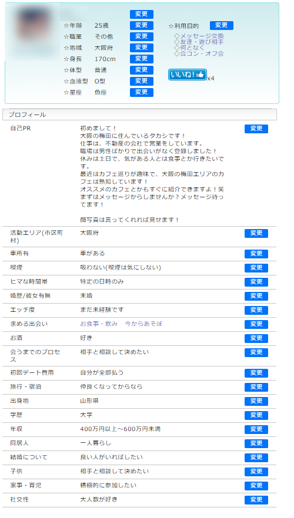Click the blurred profile photo thumbnail
The image size is (294, 518).
click(x=32, y=32)
